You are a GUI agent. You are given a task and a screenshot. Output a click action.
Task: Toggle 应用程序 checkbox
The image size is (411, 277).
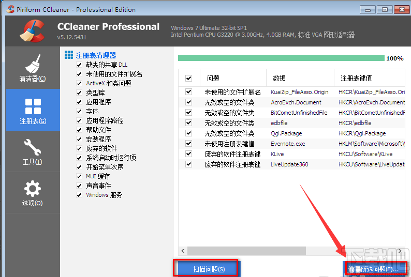[x=79, y=102]
